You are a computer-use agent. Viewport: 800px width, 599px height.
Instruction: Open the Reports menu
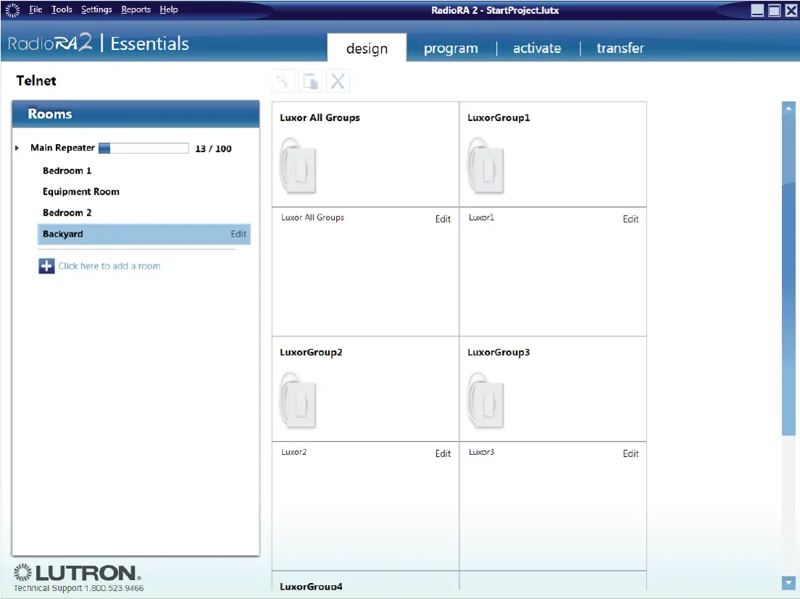tap(136, 9)
